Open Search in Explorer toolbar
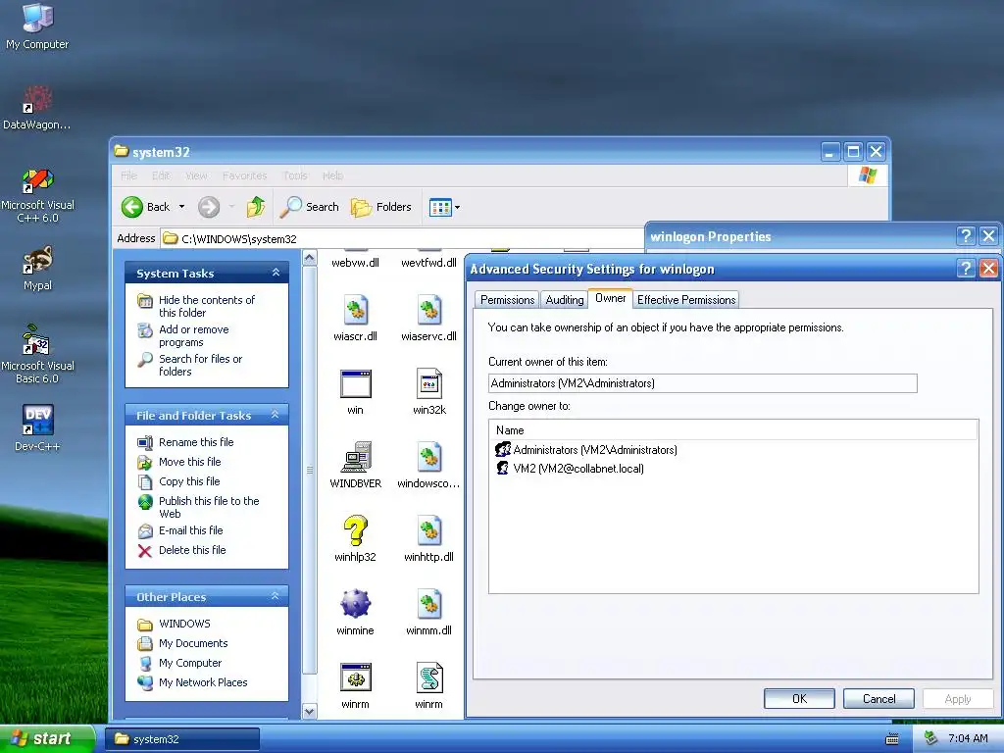1004x753 pixels. [x=310, y=207]
